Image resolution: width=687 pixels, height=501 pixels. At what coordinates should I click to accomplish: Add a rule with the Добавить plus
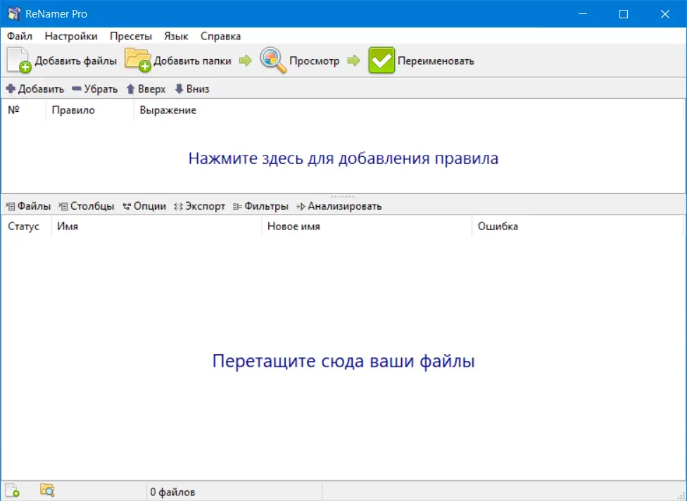pyautogui.click(x=34, y=89)
